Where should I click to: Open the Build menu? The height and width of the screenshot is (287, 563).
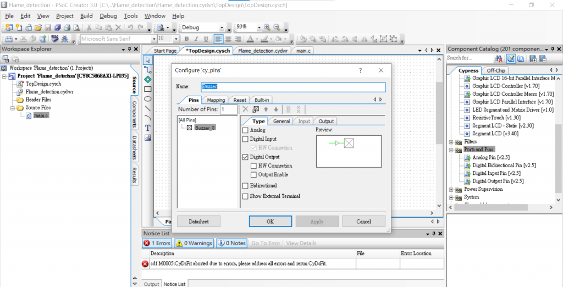click(x=86, y=16)
